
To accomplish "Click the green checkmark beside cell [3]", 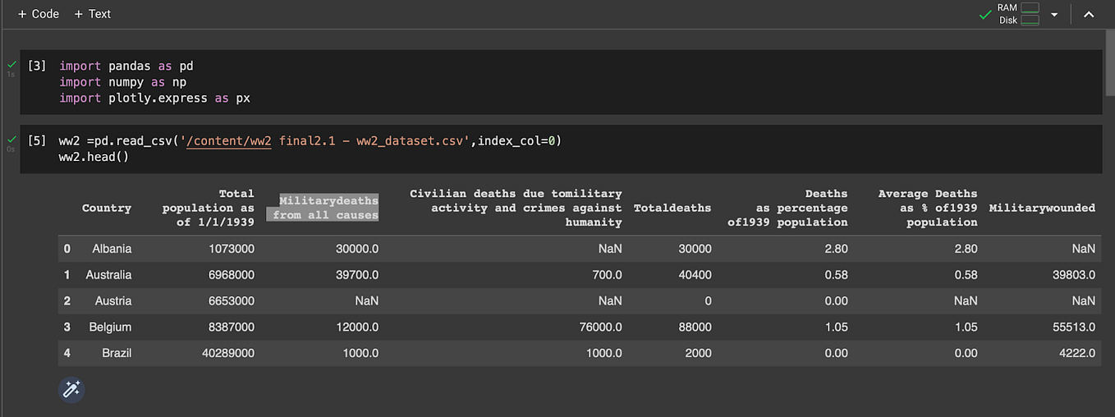I will (x=11, y=63).
